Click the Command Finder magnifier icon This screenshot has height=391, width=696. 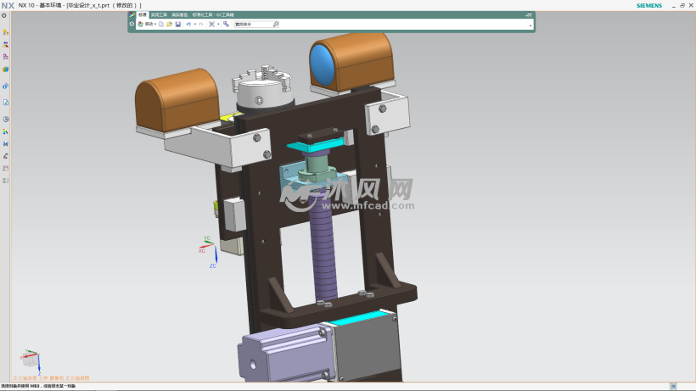click(x=274, y=24)
